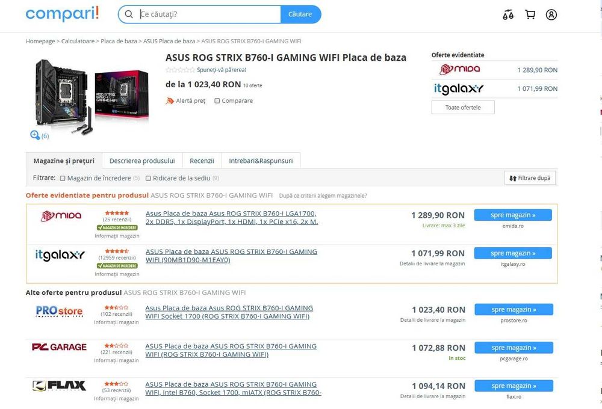Click the (6) image count next to zoom

tap(45, 136)
